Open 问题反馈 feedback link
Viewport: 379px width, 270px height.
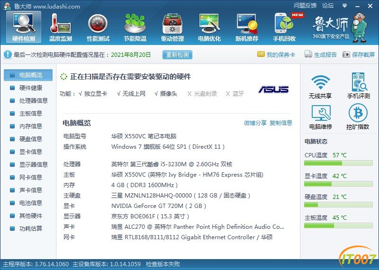(305, 6)
